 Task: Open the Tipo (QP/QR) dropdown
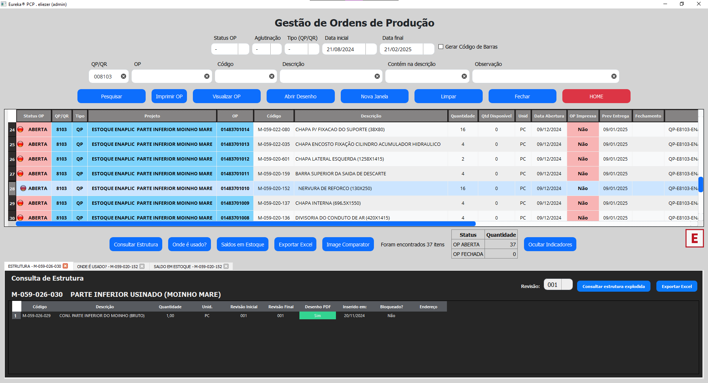pyautogui.click(x=313, y=49)
